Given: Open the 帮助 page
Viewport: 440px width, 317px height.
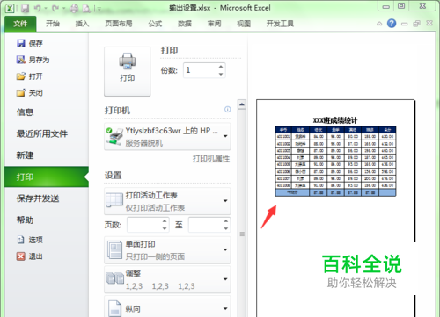Looking at the screenshot, I should pos(25,220).
